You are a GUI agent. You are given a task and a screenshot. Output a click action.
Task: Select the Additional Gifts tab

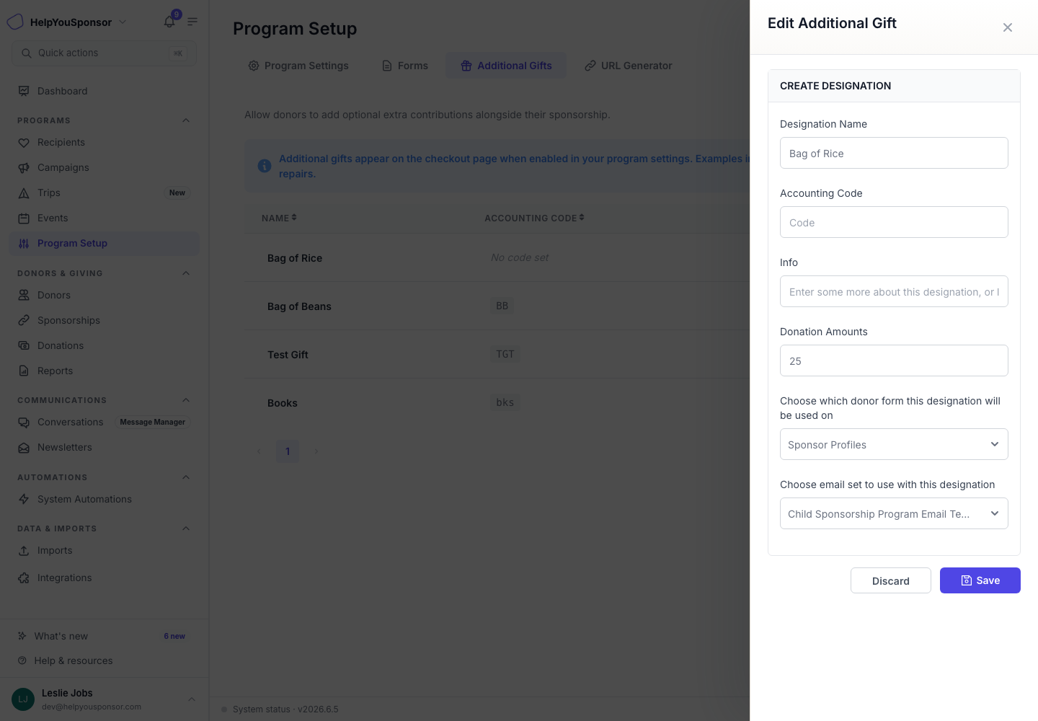[506, 66]
